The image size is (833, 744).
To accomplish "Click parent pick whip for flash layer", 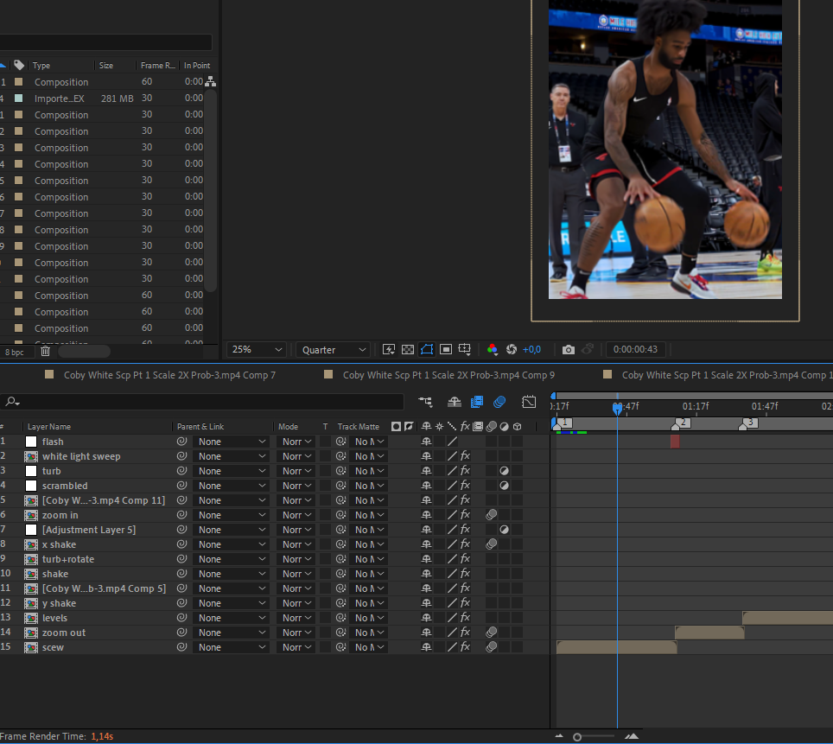I will tap(181, 441).
